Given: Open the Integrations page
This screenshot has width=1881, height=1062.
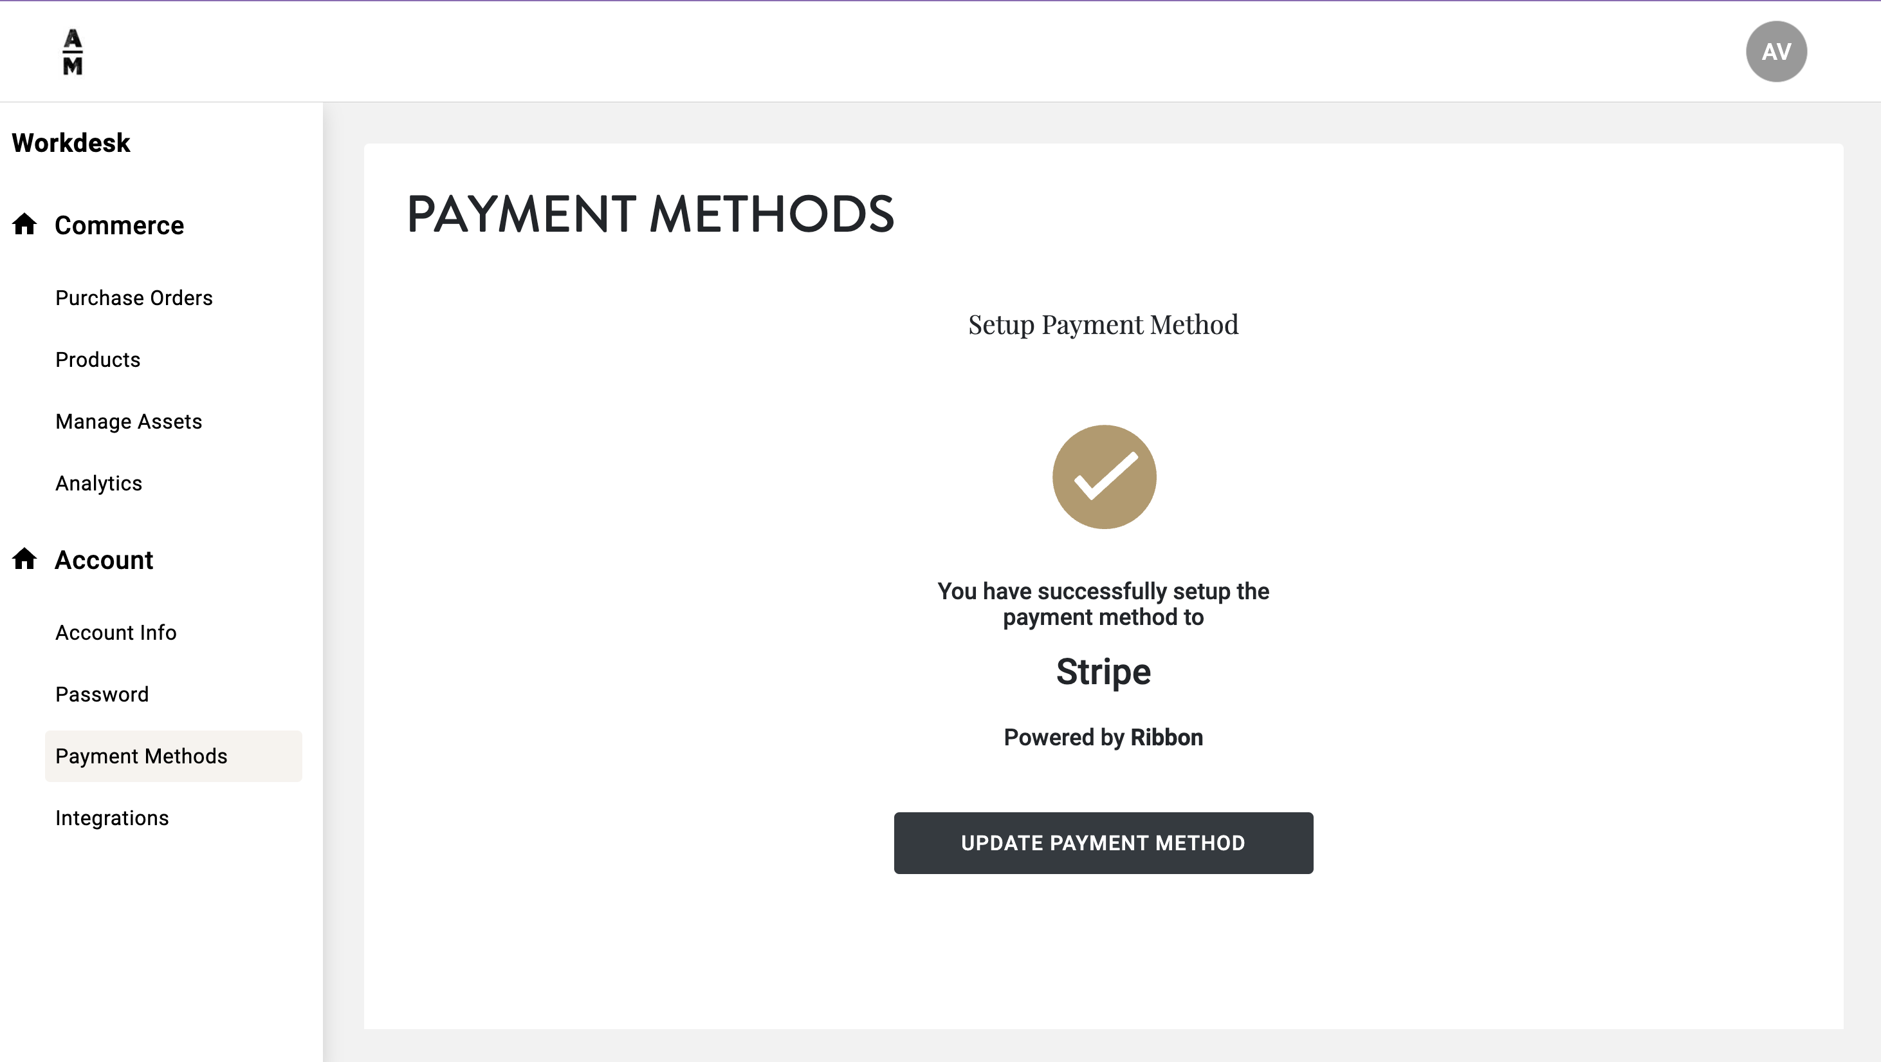Looking at the screenshot, I should 112,818.
